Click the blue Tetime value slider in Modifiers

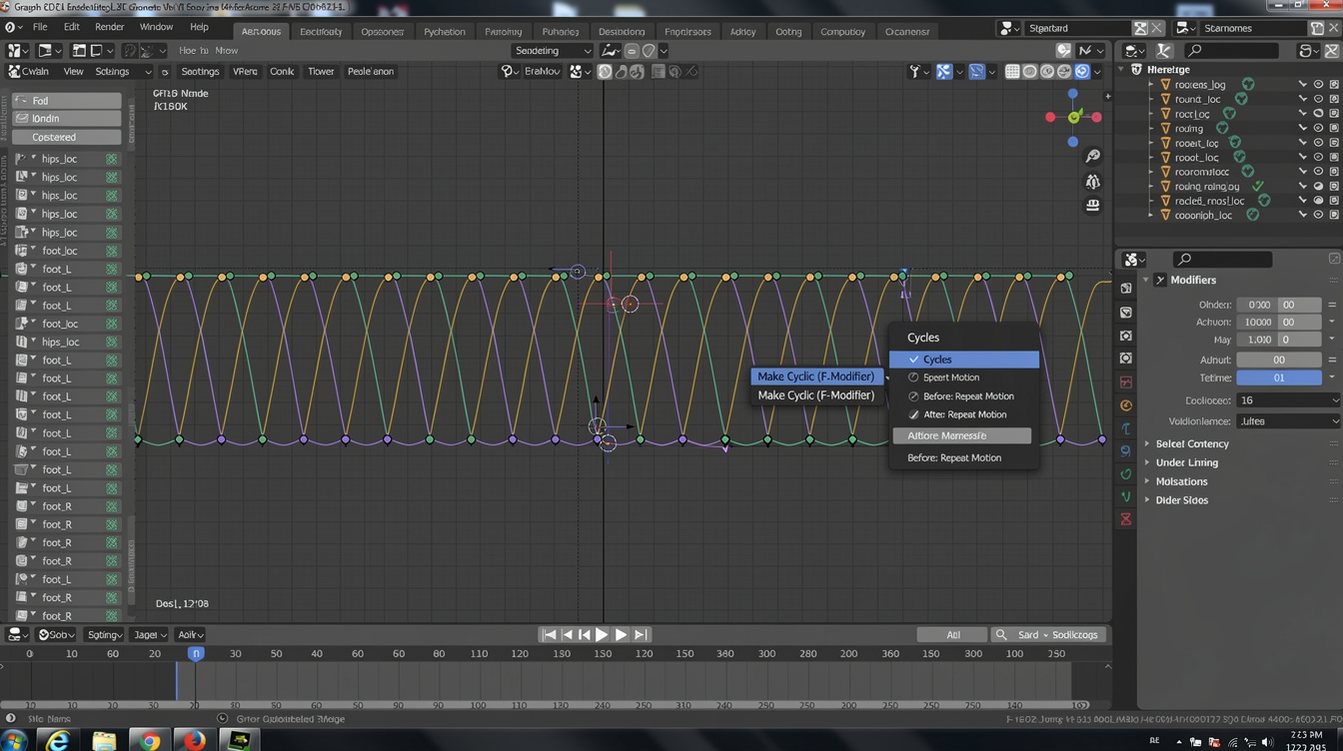coord(1279,377)
